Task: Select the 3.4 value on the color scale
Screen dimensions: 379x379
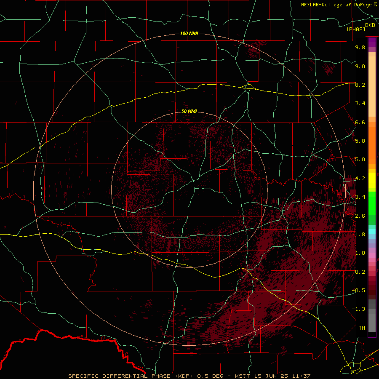Action: click(360, 197)
